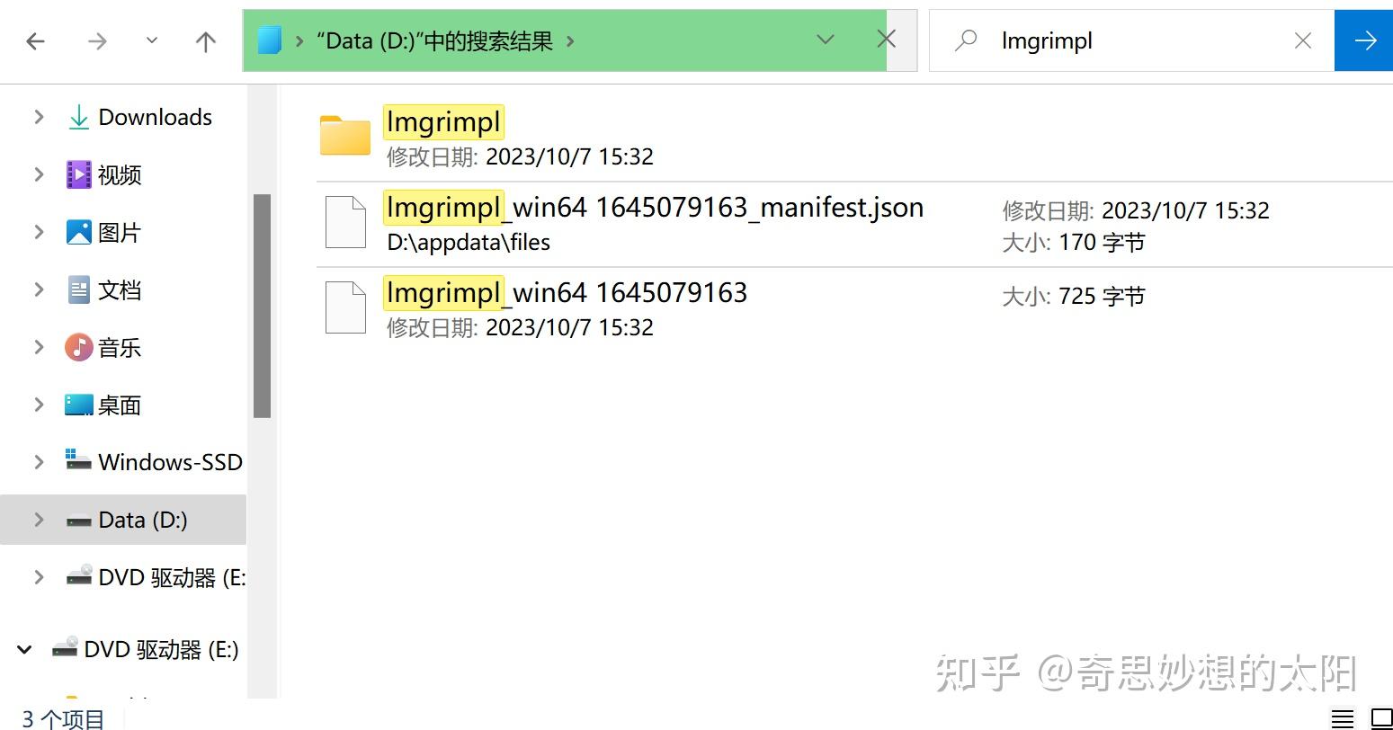Switch to details view in the status bar

coord(1344,717)
